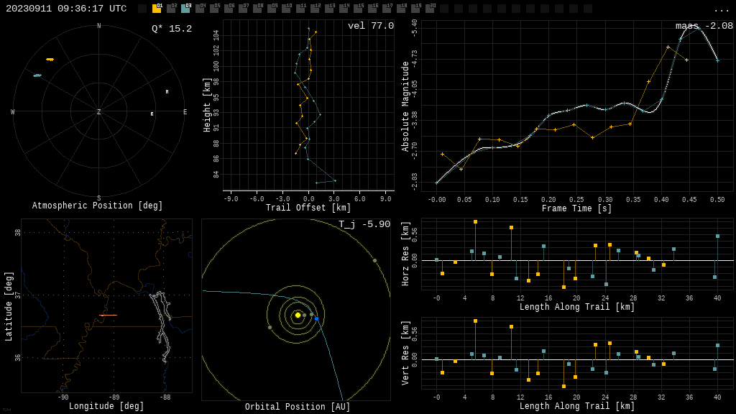Select station box 08

pyautogui.click(x=257, y=9)
